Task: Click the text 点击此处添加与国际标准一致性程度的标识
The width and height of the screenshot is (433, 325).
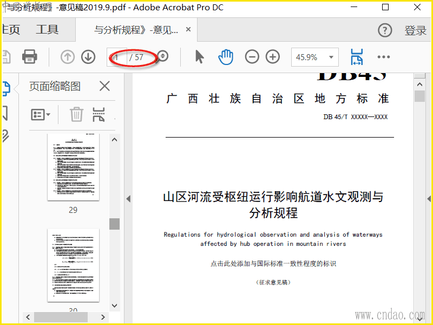Action: tap(273, 264)
